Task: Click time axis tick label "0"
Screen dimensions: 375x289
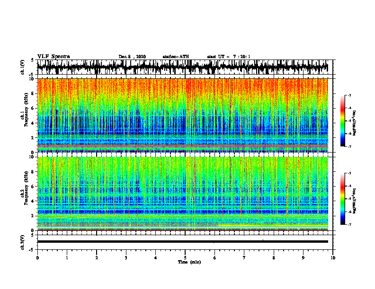Action: 37,258
